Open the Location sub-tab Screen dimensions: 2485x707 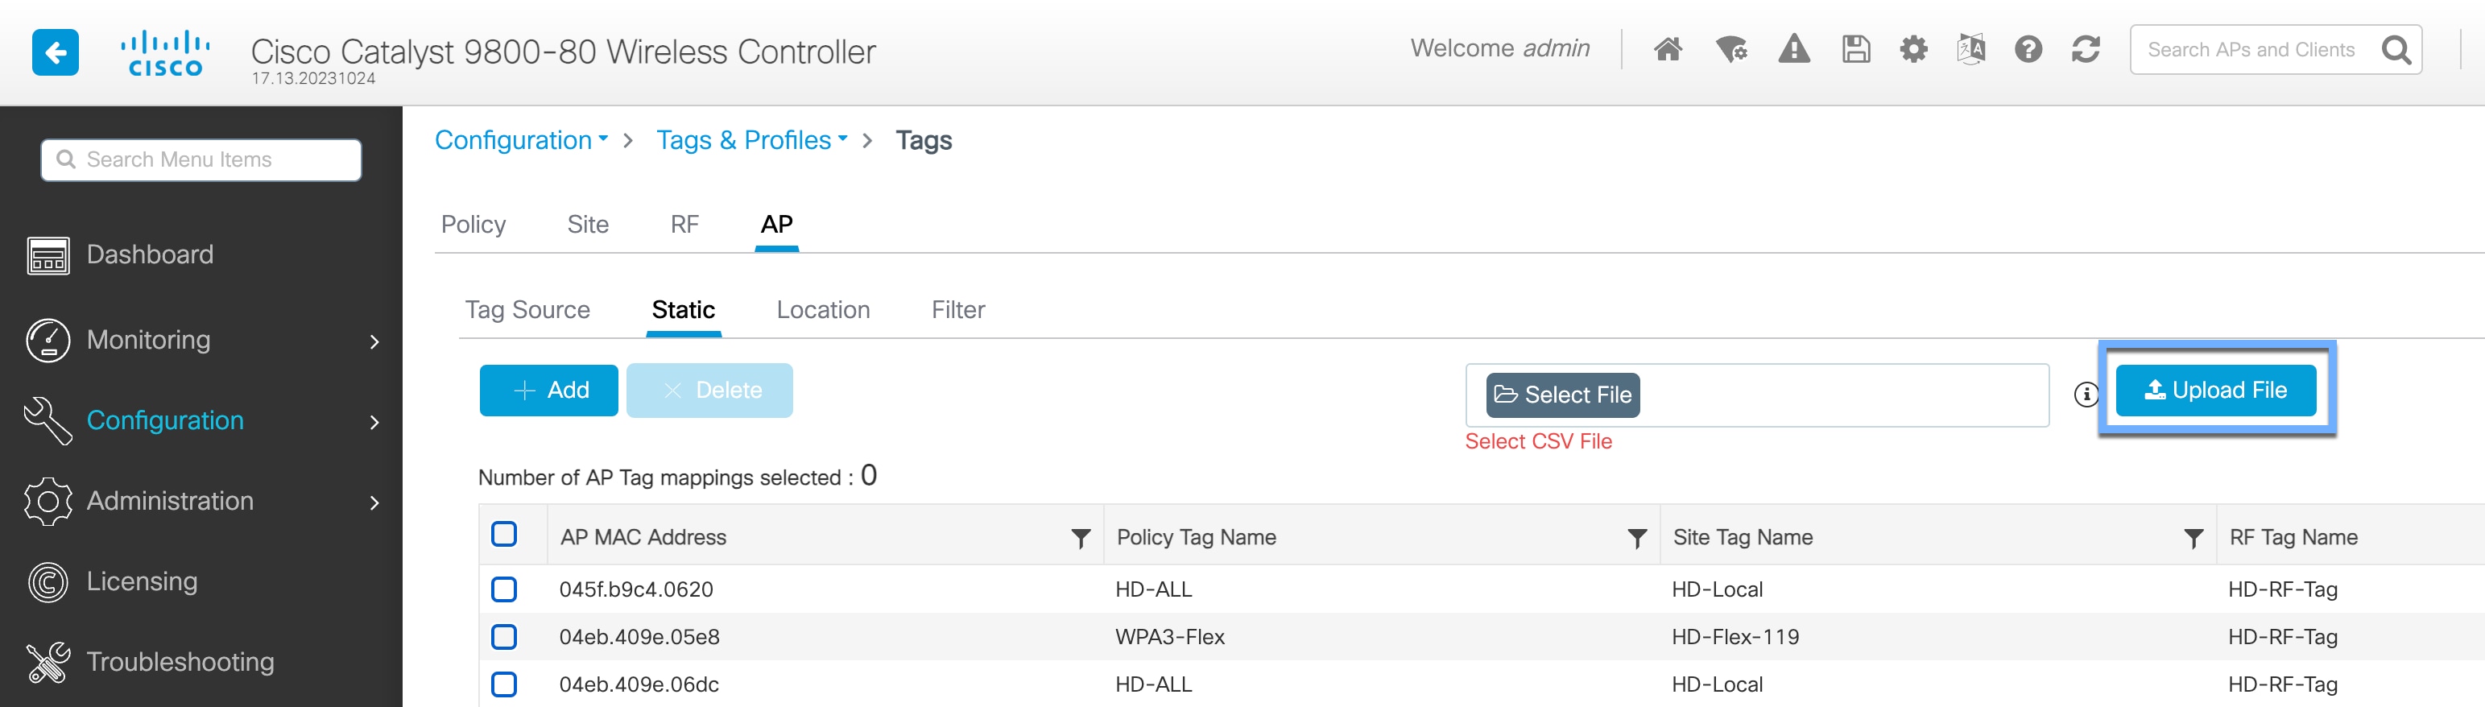point(823,309)
